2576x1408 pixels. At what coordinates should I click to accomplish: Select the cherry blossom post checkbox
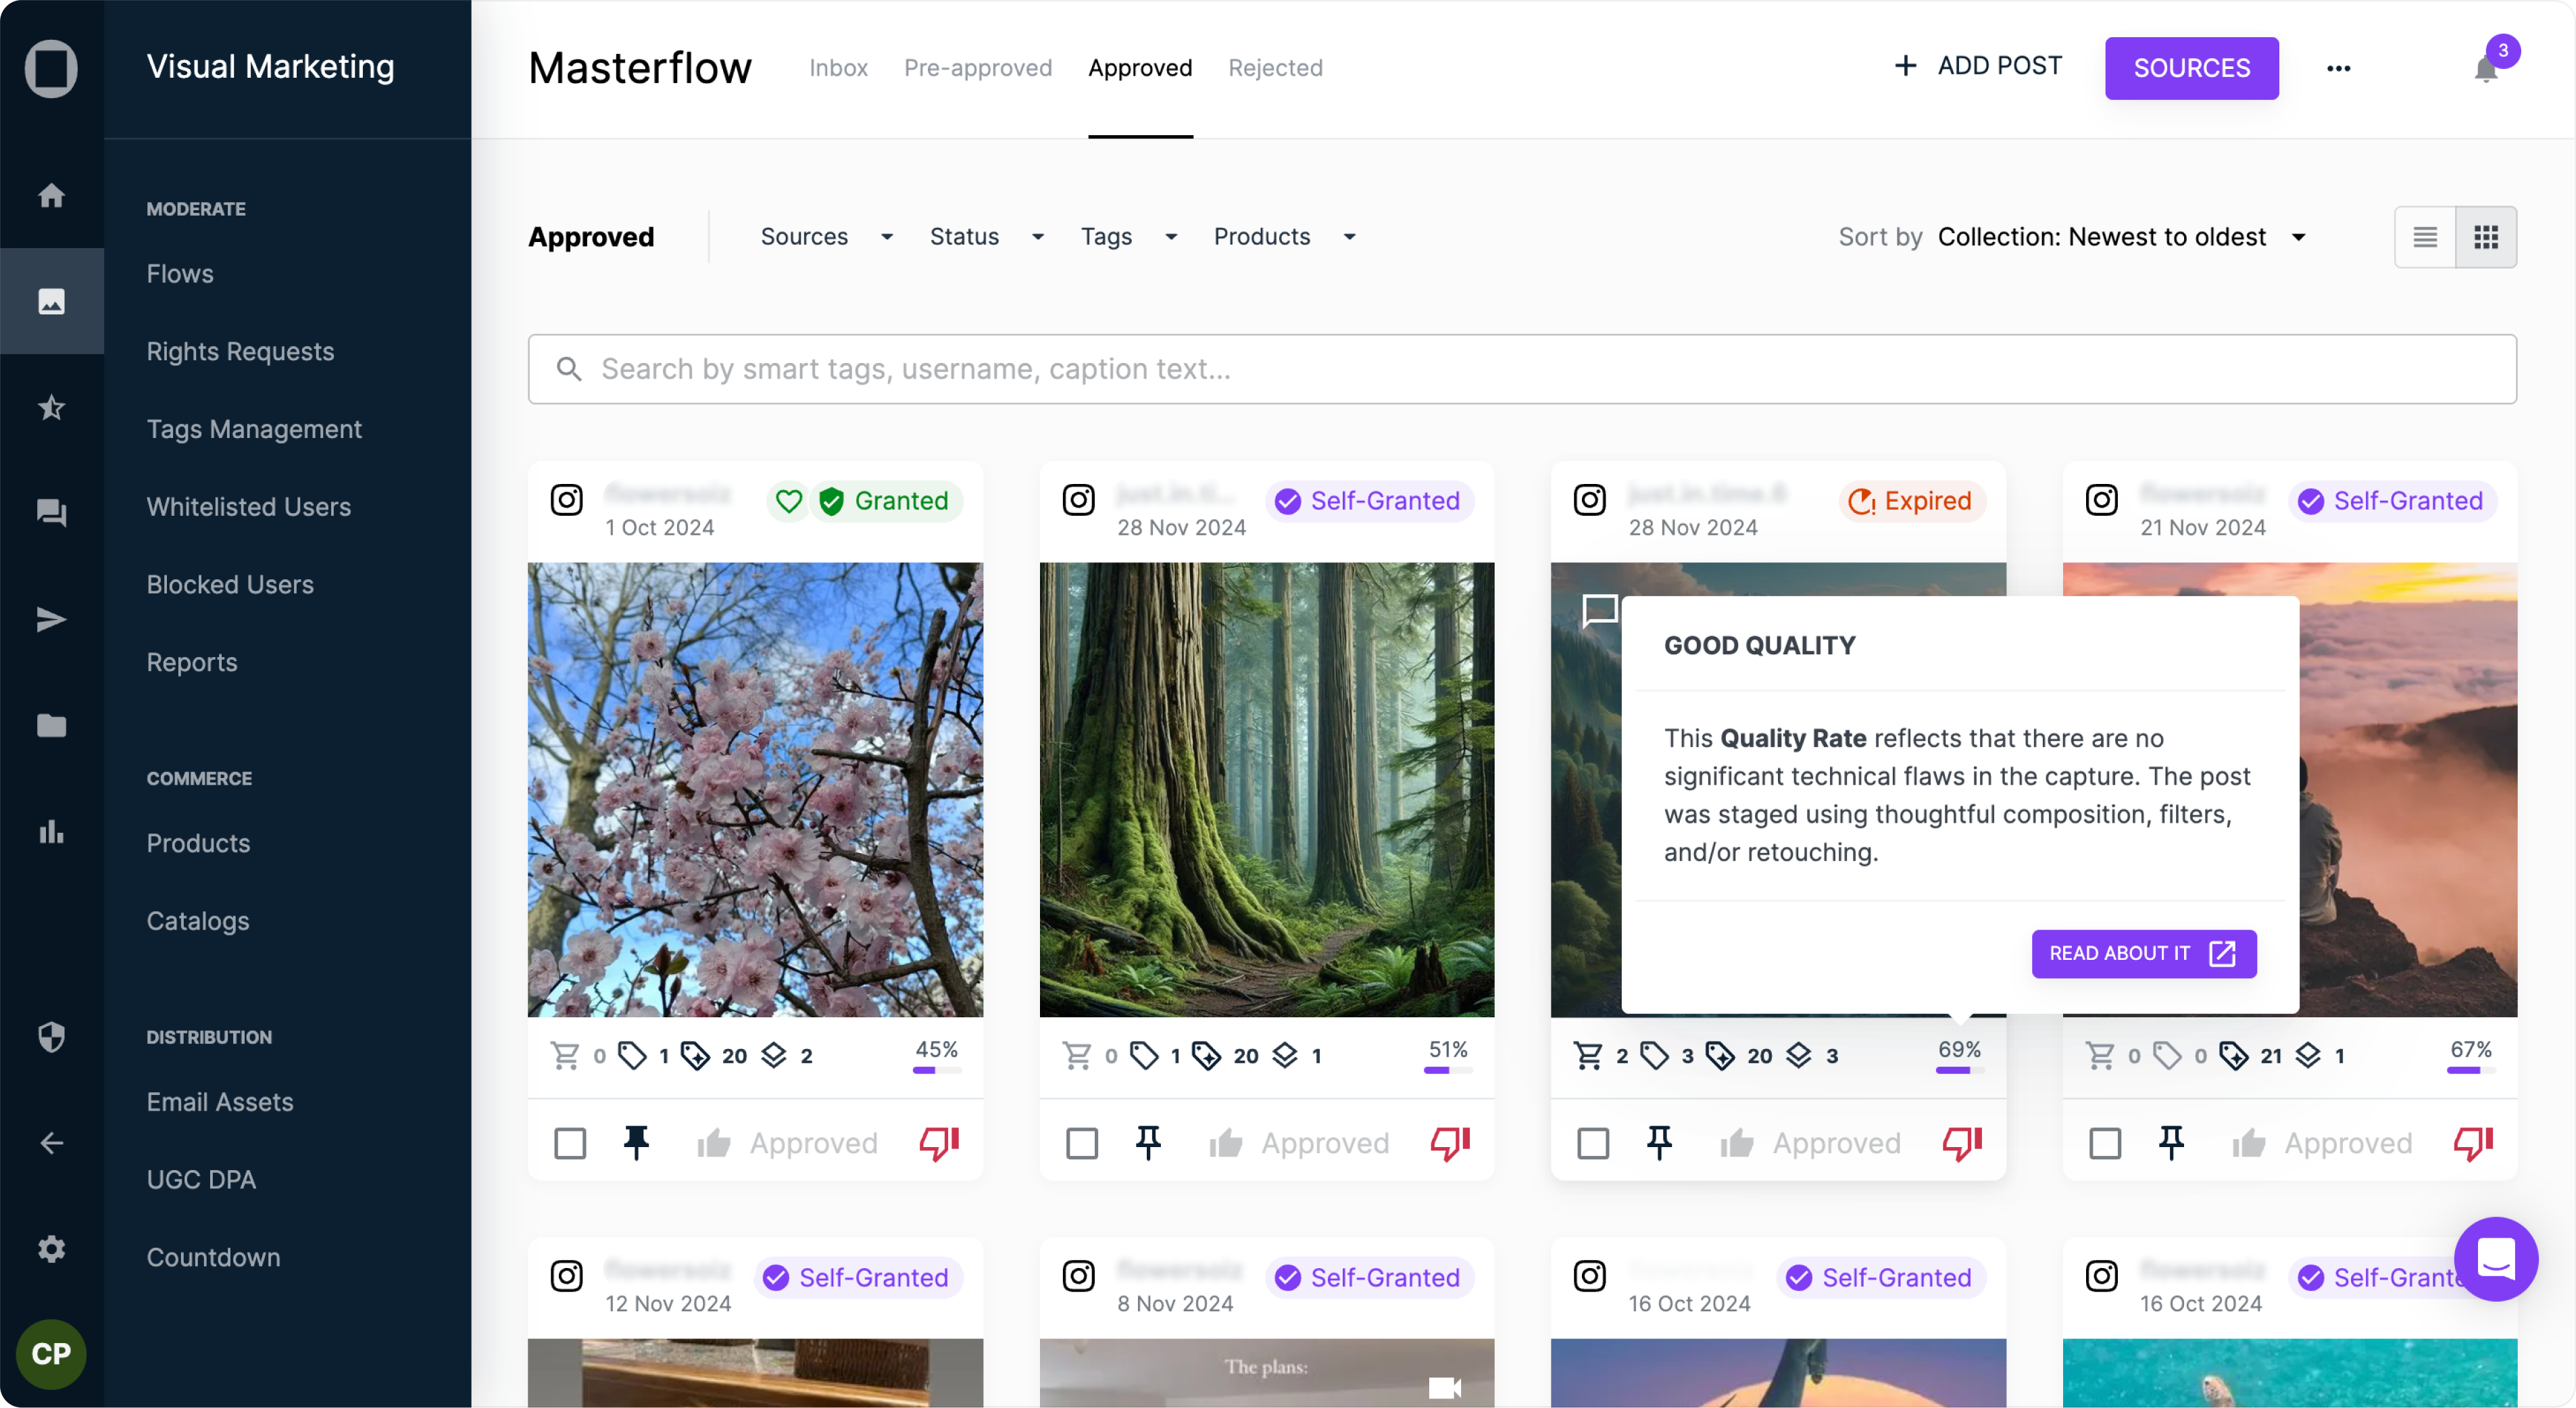[570, 1143]
